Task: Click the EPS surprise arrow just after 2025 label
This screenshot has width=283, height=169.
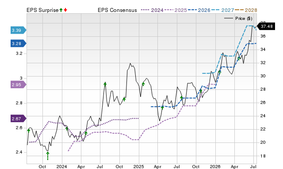Action: pos(143,84)
